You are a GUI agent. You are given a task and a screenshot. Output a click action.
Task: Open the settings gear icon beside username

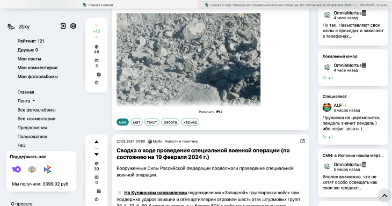73,26
